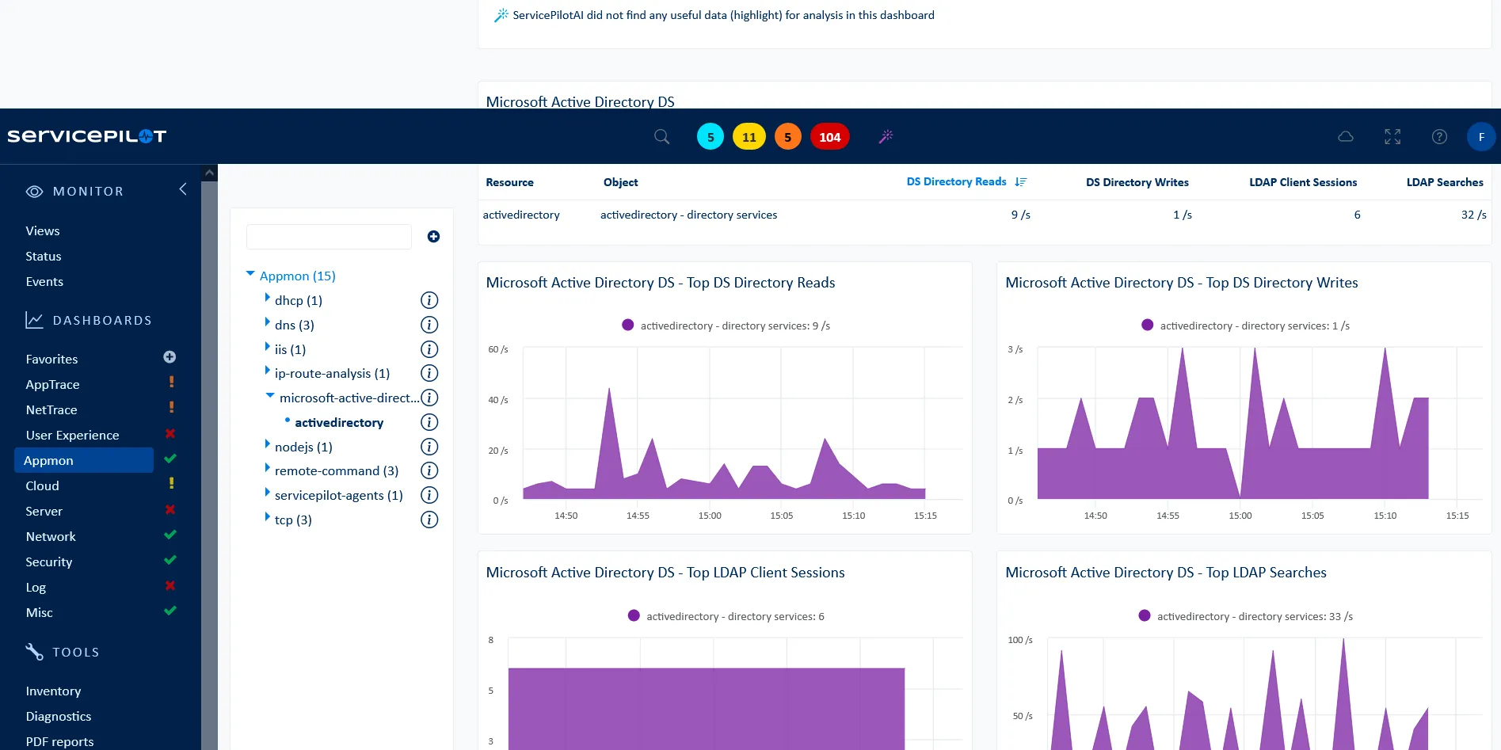Open activedirectory resource link in the table
This screenshot has height=750, width=1501.
521,214
